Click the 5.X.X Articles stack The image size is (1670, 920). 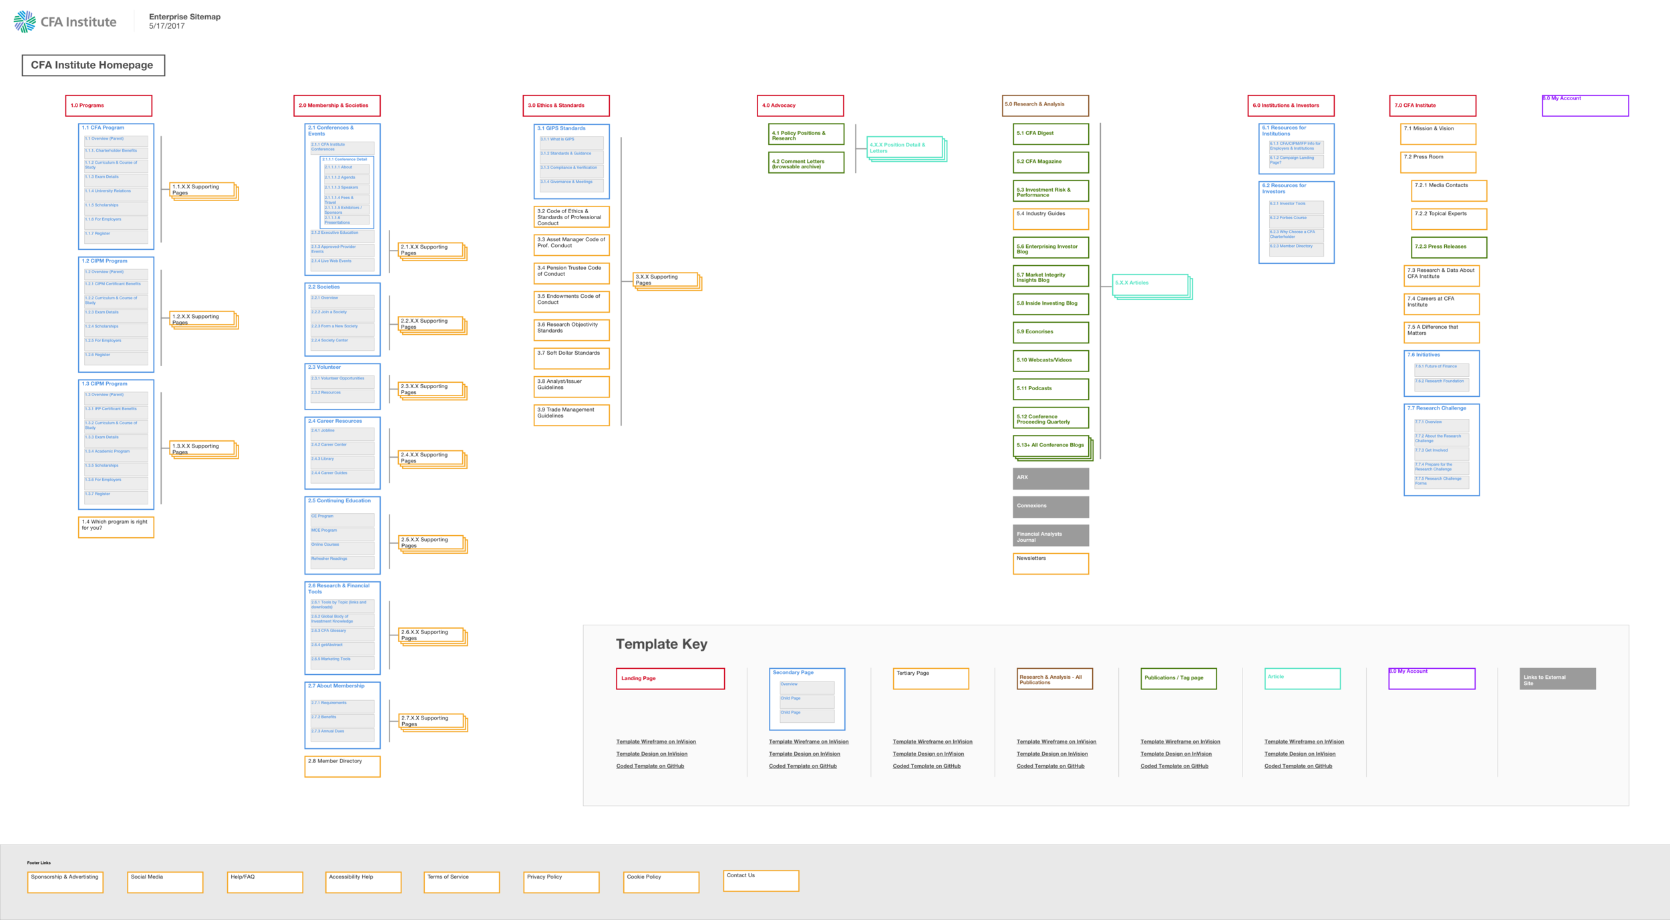1152,287
